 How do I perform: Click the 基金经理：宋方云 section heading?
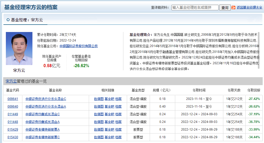27,20
